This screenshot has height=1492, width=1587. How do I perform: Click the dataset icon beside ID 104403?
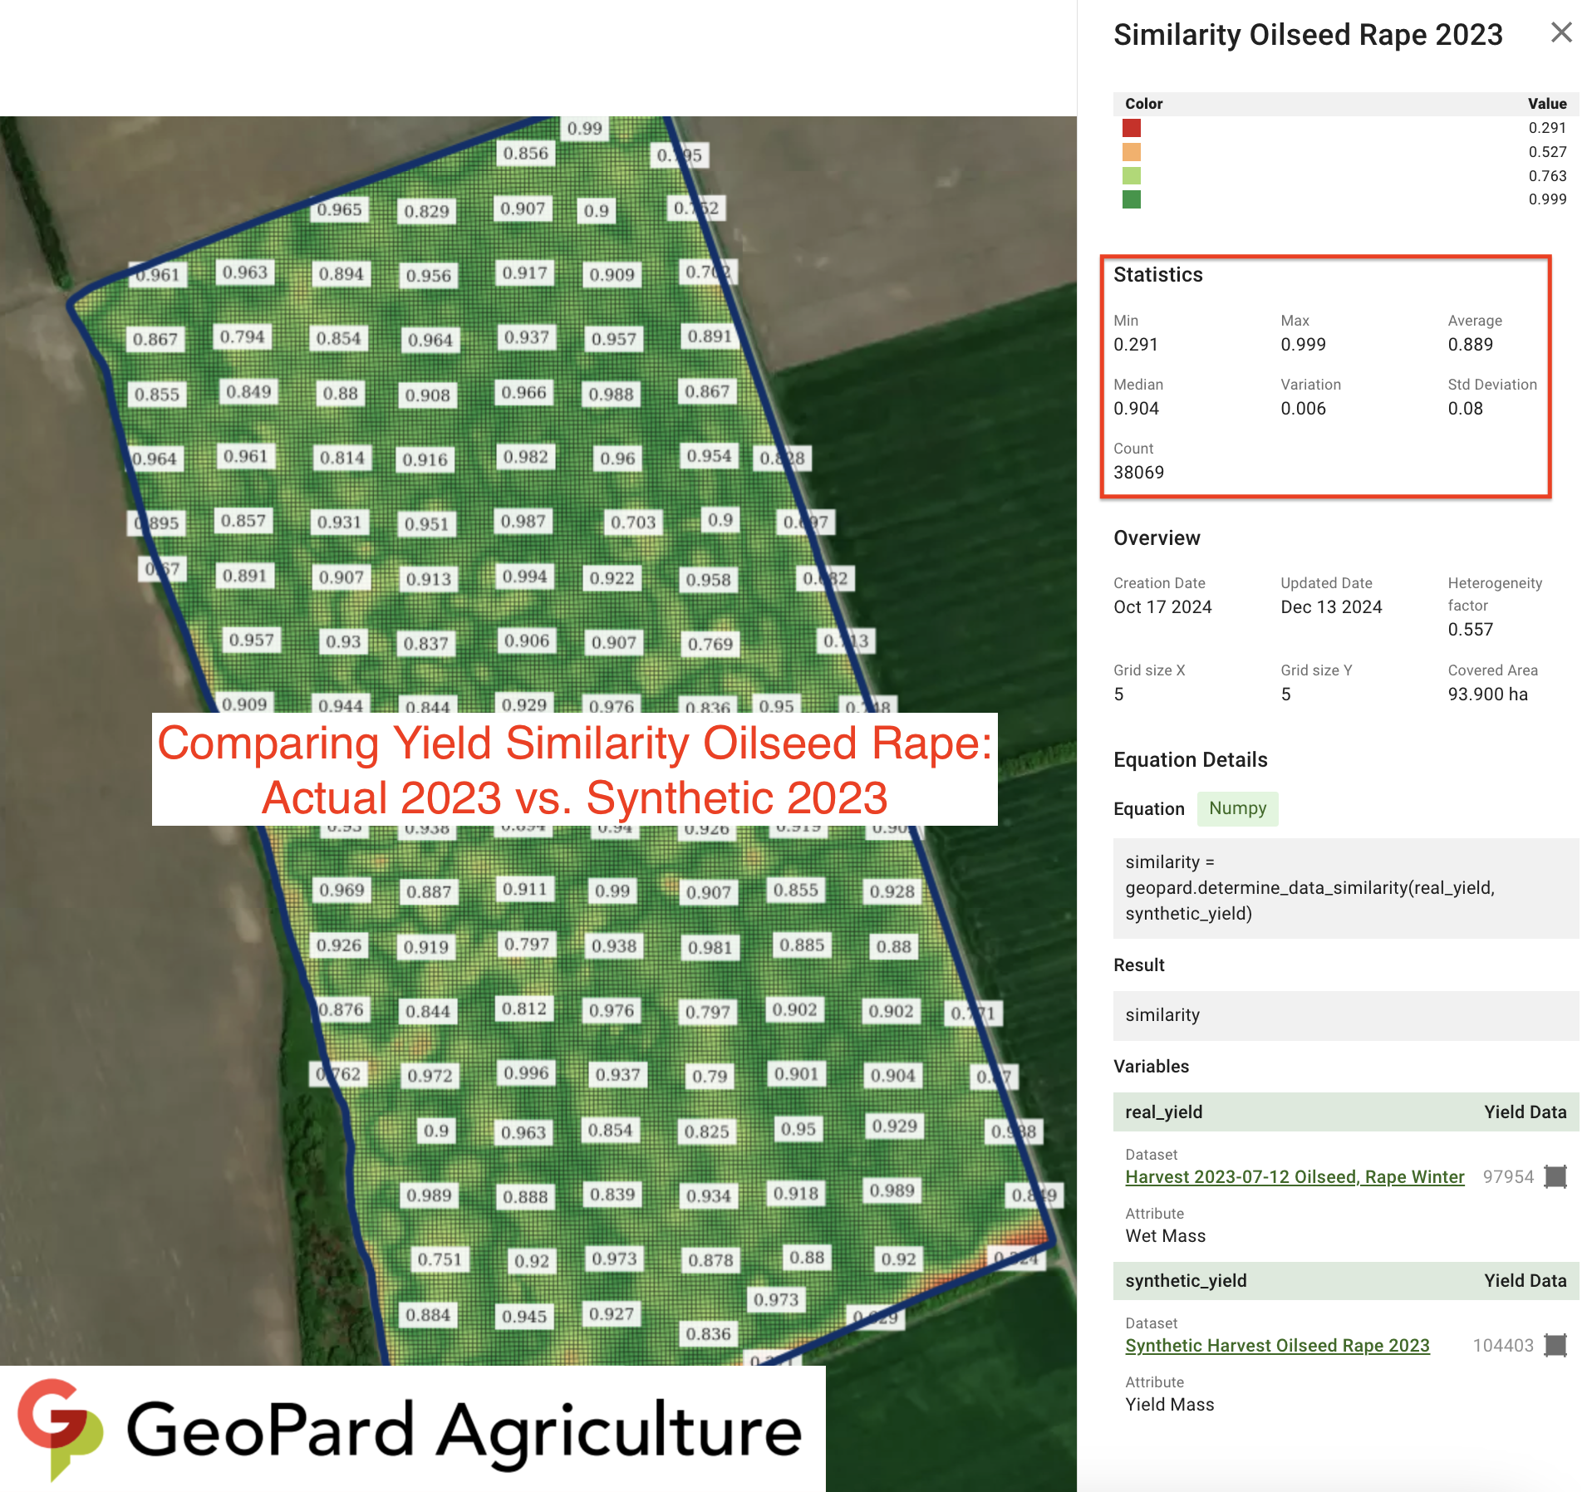[x=1555, y=1345]
